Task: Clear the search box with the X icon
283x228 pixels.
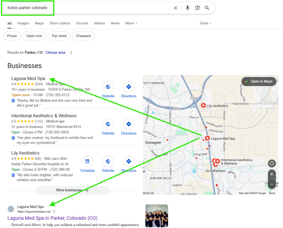Action: click(175, 8)
